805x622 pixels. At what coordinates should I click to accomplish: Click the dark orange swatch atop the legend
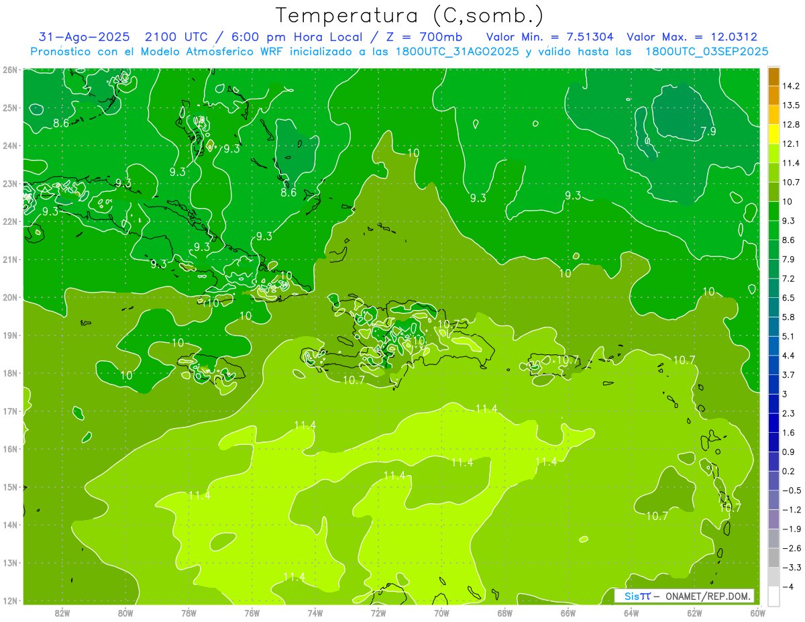pyautogui.click(x=773, y=76)
